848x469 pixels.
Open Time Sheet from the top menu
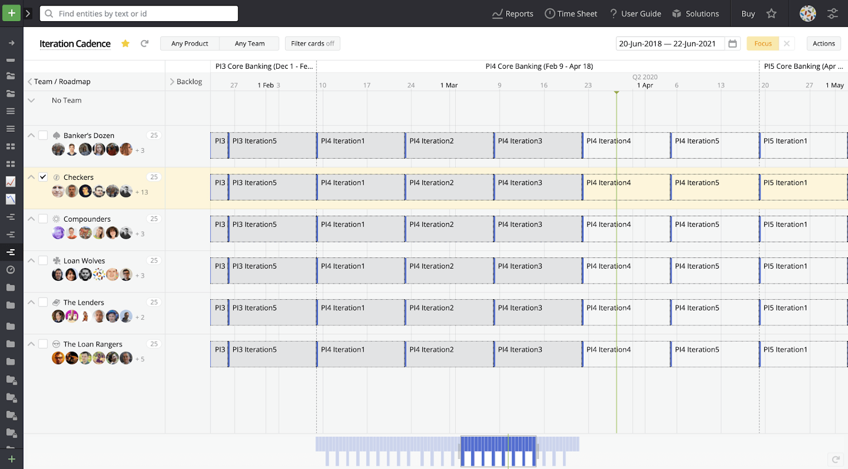(x=571, y=13)
